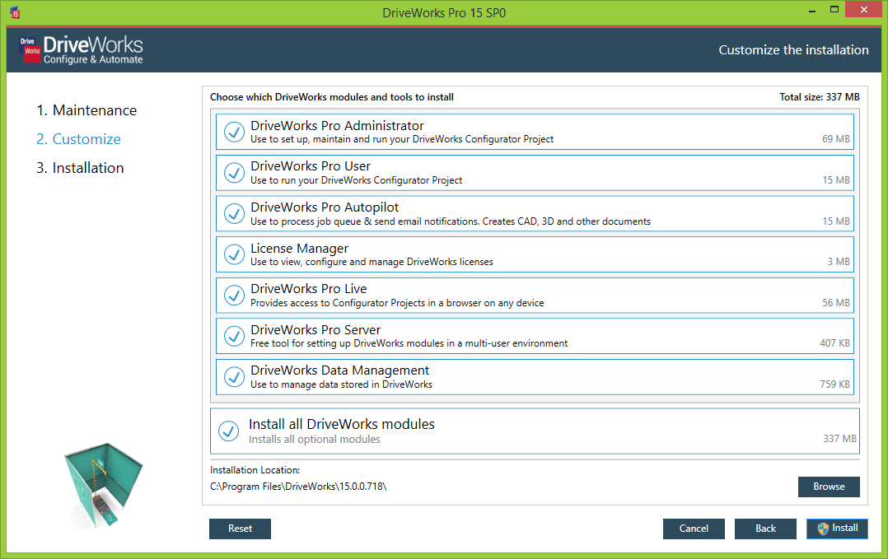
Task: Uncheck DriveWorks Pro User module
Action: [x=234, y=173]
